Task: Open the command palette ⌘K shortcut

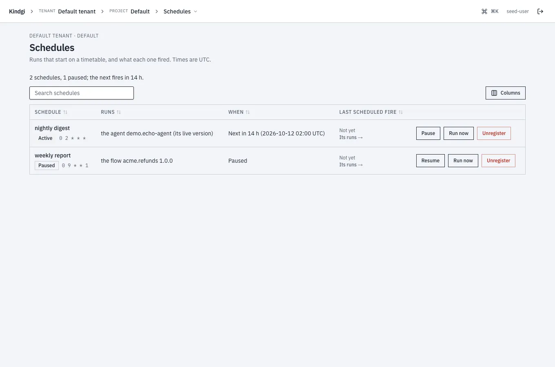Action: 490,11
